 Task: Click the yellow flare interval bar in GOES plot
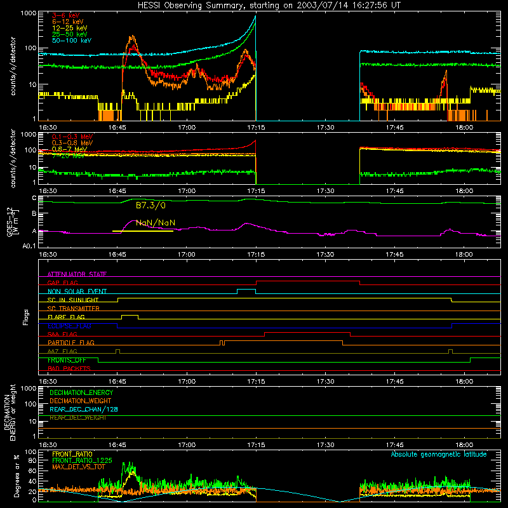pos(142,231)
